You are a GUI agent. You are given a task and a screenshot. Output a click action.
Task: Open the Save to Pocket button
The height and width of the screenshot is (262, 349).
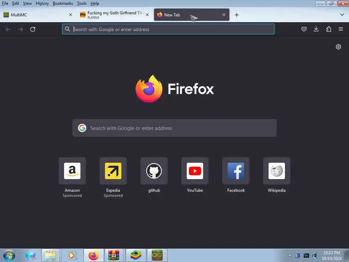pyautogui.click(x=304, y=29)
